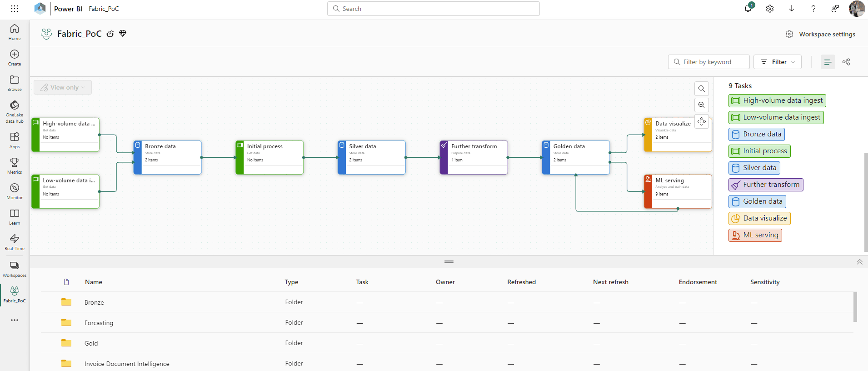Click the Fabric_PoC breadcrumb in the header

tap(104, 9)
